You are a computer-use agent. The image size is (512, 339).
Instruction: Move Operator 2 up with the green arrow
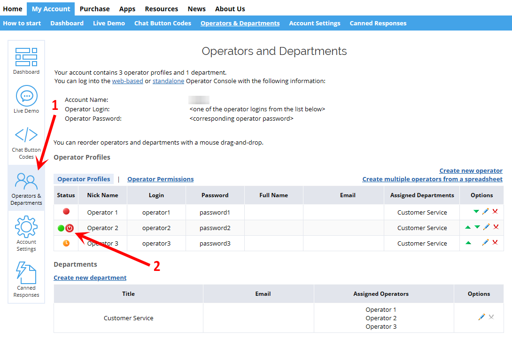pos(467,227)
